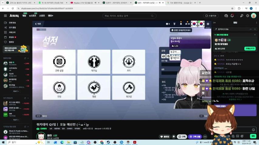Expand popular categories with 더보기
The width and height of the screenshot is (259, 145).
(16, 120)
